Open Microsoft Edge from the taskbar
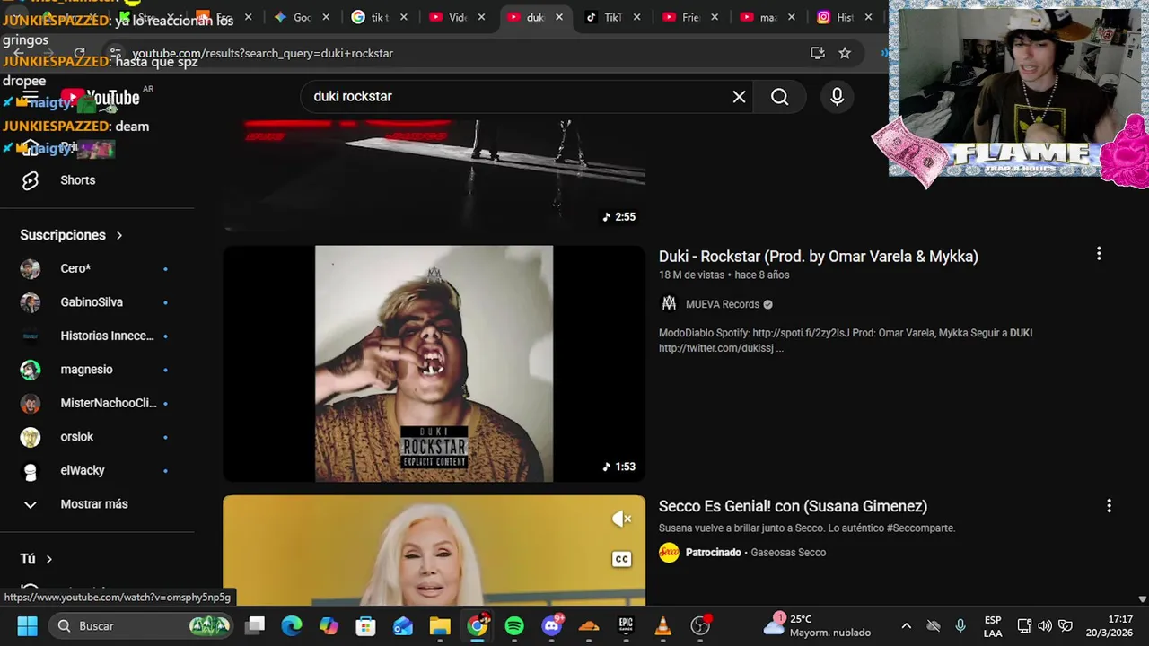 (x=292, y=625)
